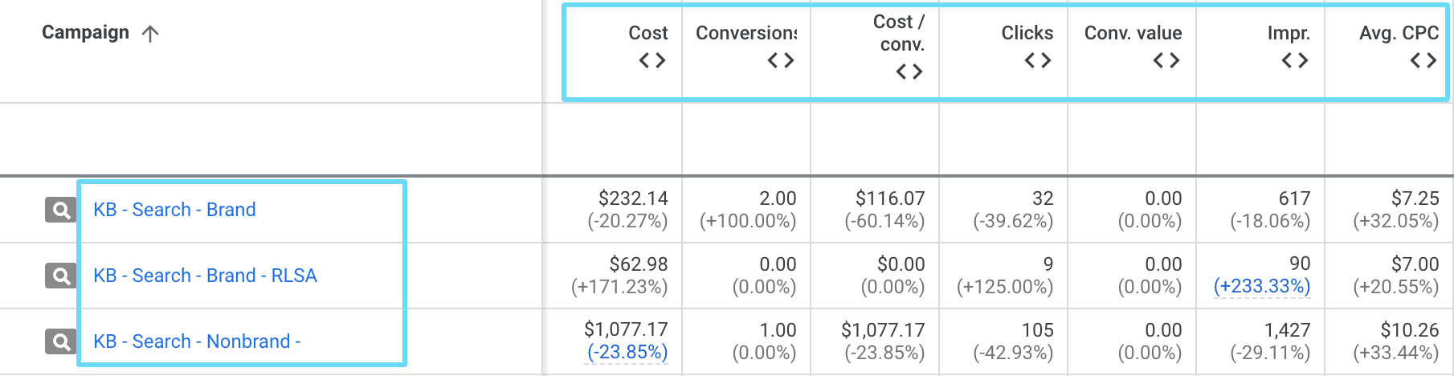
Task: Click the search icon beside KB - Search - Brand - RLSA
Action: tap(60, 276)
